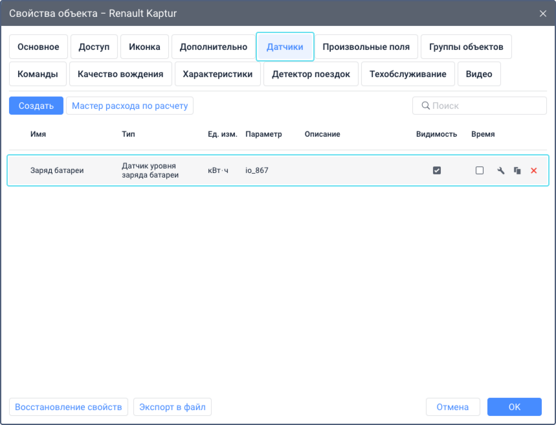Image resolution: width=556 pixels, height=425 pixels.
Task: Click Восстановление свойств button
Action: [x=69, y=407]
